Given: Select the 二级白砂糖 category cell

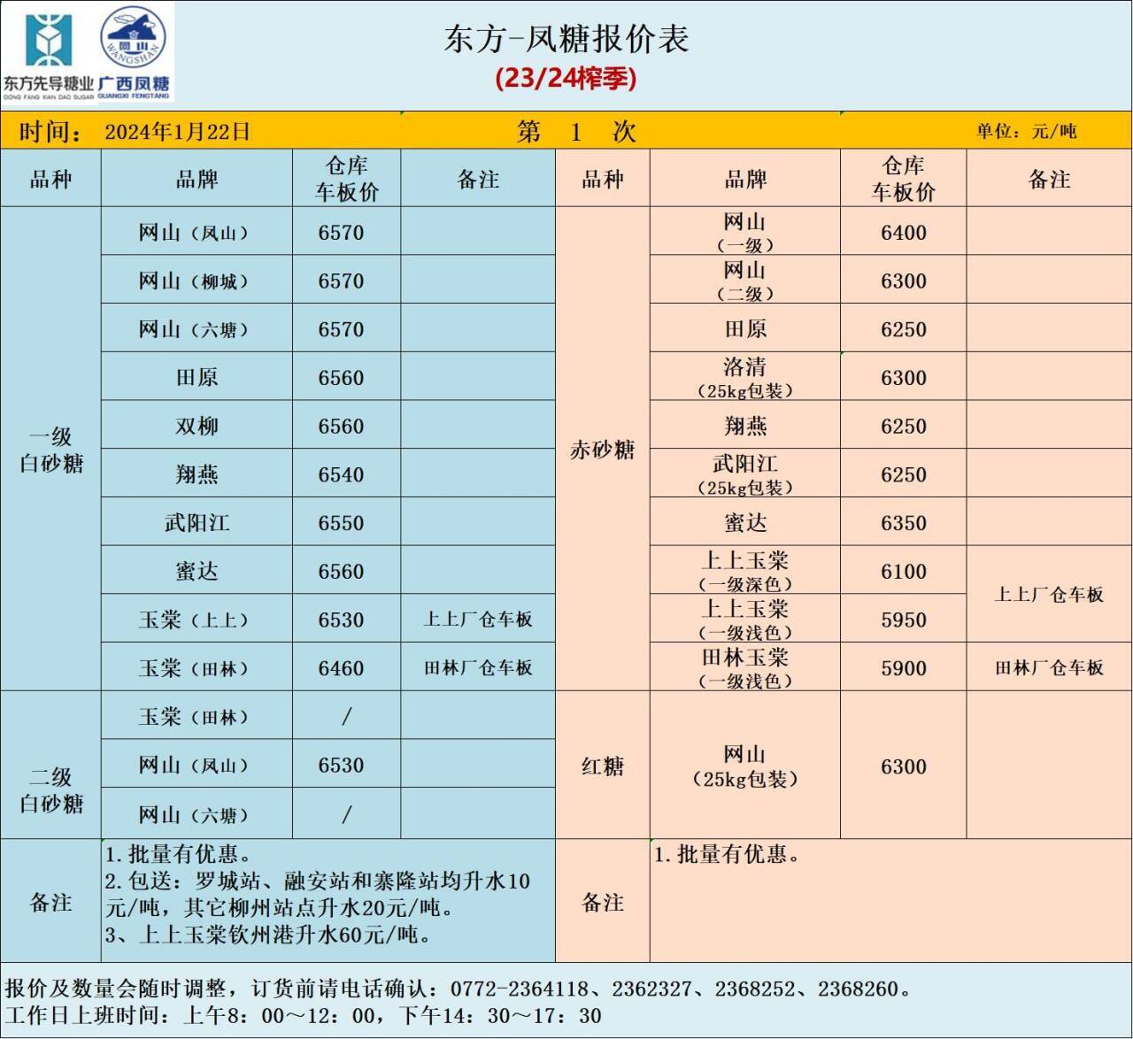Looking at the screenshot, I should click(x=51, y=790).
